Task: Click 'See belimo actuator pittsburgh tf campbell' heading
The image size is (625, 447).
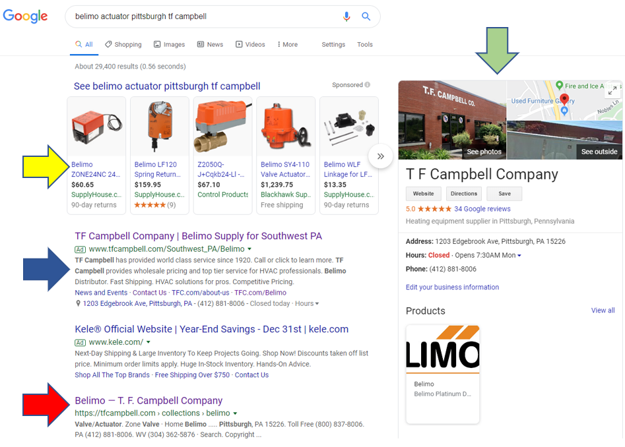Action: point(167,86)
